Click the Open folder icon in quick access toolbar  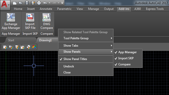[x=20, y=3]
